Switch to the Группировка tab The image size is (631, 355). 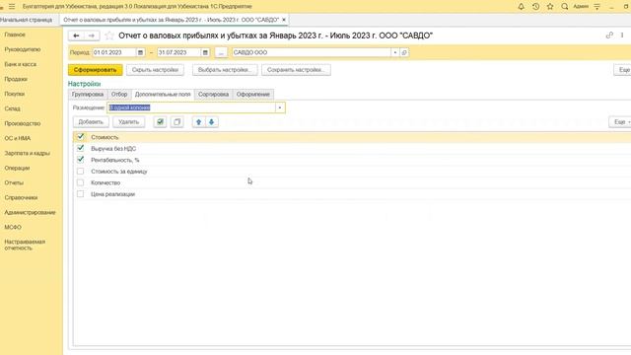pyautogui.click(x=88, y=95)
